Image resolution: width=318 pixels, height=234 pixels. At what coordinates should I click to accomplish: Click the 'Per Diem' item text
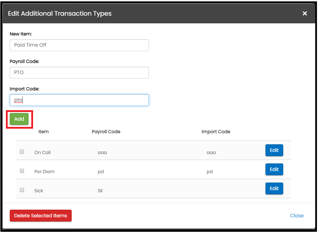click(x=44, y=172)
